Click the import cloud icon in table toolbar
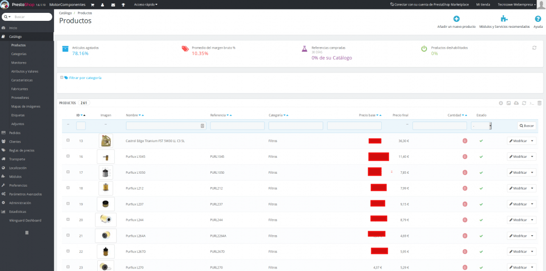This screenshot has height=271, width=546. (516, 103)
